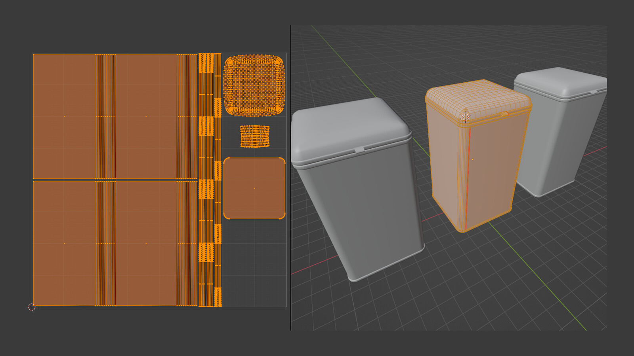Click the red seam edge on selected bin
The width and height of the screenshot is (634, 356).
[468, 178]
